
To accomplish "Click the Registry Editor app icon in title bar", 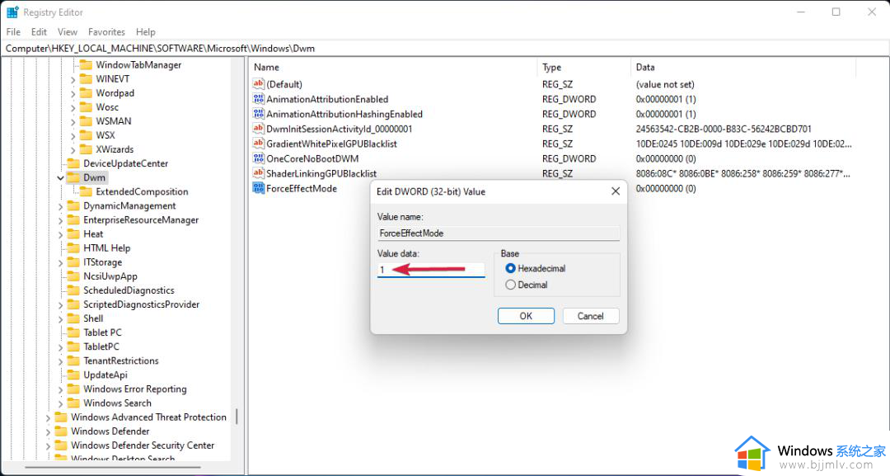I will (x=12, y=12).
